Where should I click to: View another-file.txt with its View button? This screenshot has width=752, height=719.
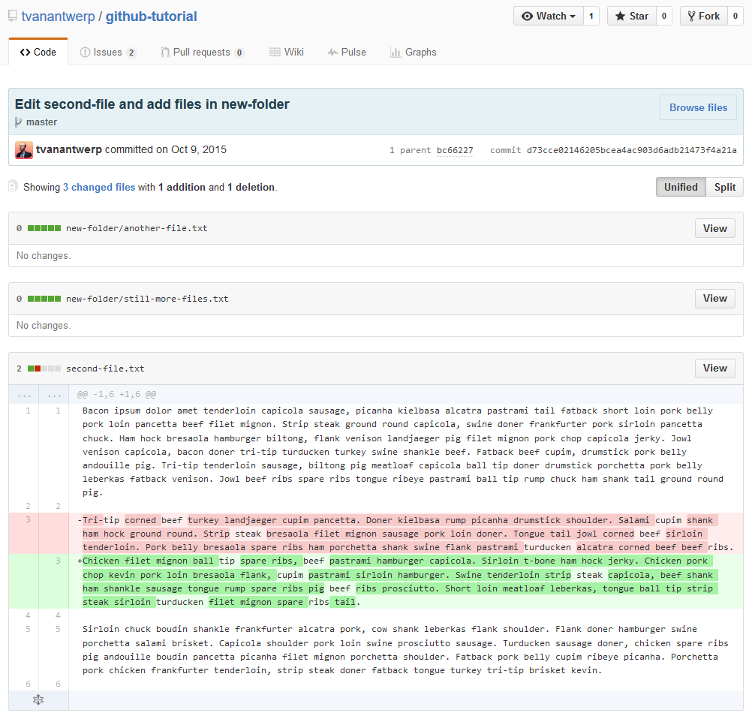click(x=714, y=228)
